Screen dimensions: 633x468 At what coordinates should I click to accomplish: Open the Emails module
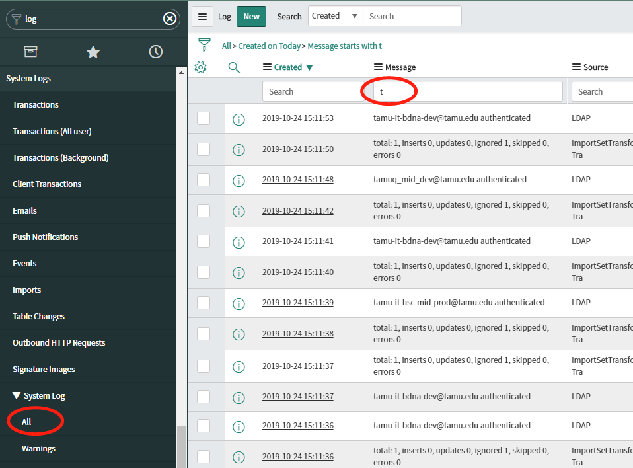click(24, 211)
